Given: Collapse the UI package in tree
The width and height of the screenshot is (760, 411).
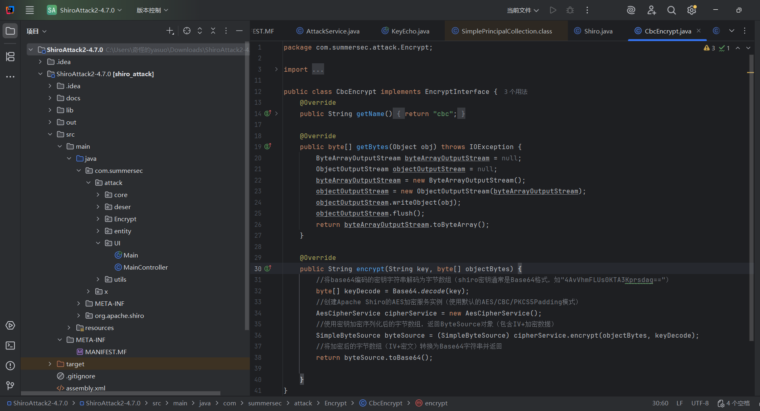Looking at the screenshot, I should pos(98,243).
